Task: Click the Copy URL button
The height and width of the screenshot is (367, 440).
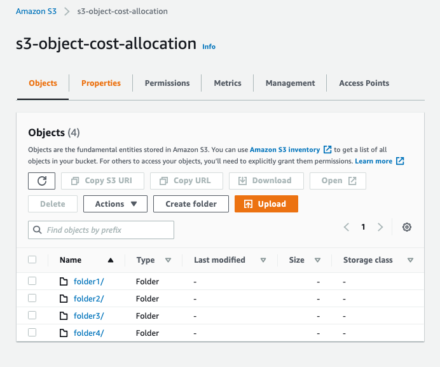Action: 186,181
